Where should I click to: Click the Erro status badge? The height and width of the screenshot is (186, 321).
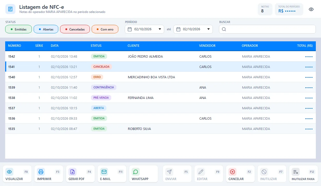point(97,77)
